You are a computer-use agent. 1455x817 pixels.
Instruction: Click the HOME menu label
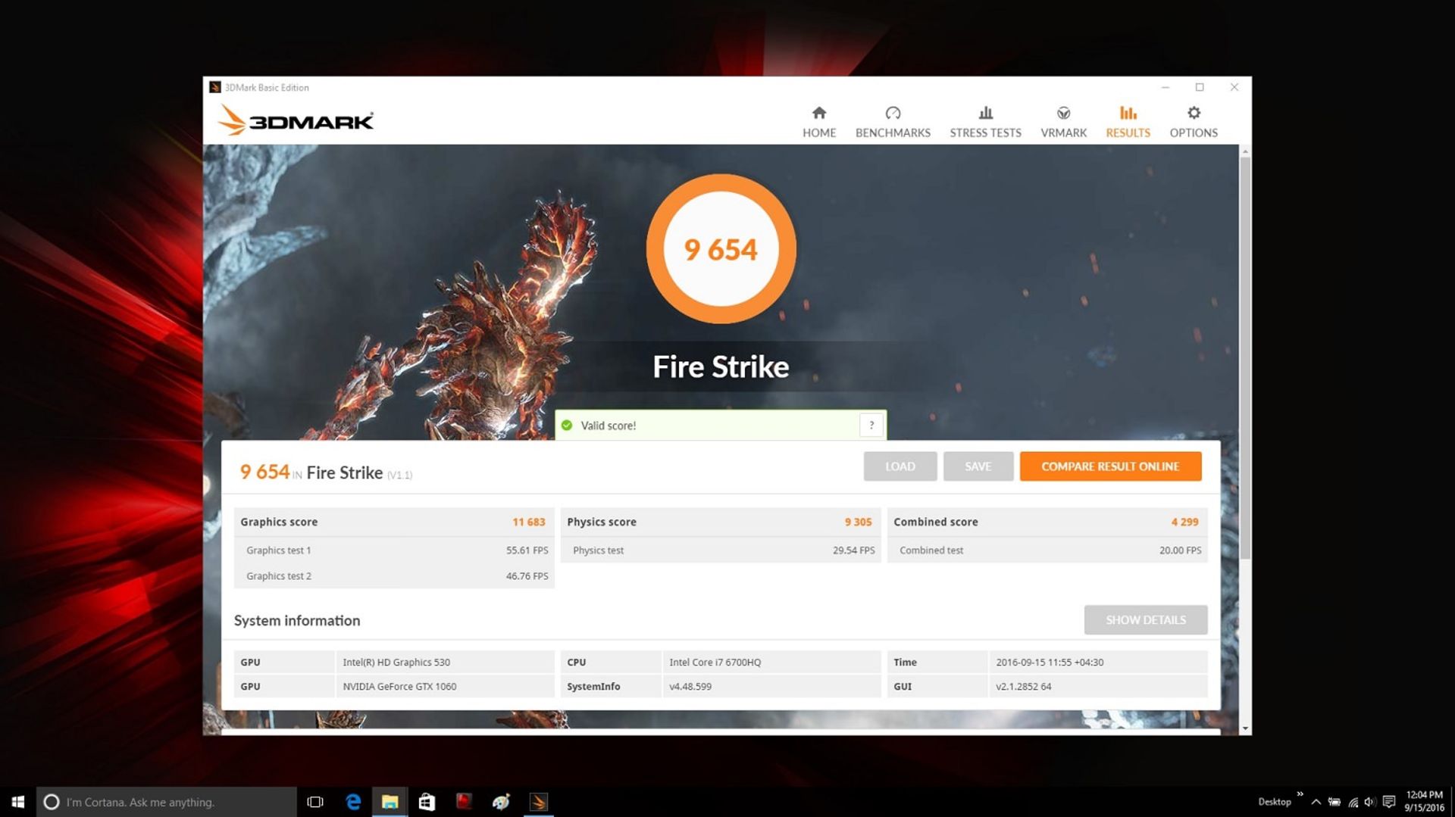click(819, 133)
